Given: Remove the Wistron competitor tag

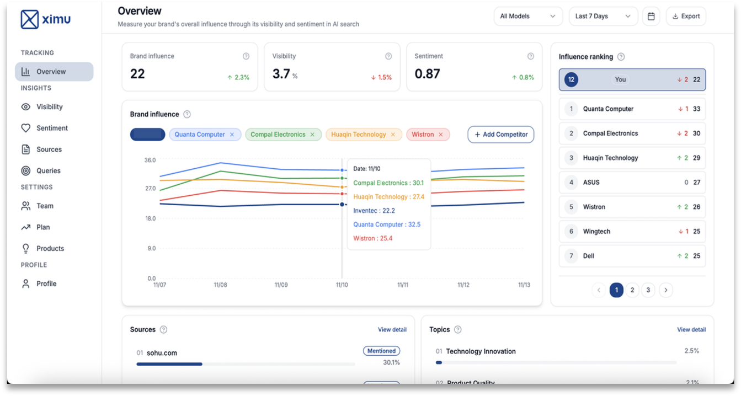Looking at the screenshot, I should tap(441, 135).
